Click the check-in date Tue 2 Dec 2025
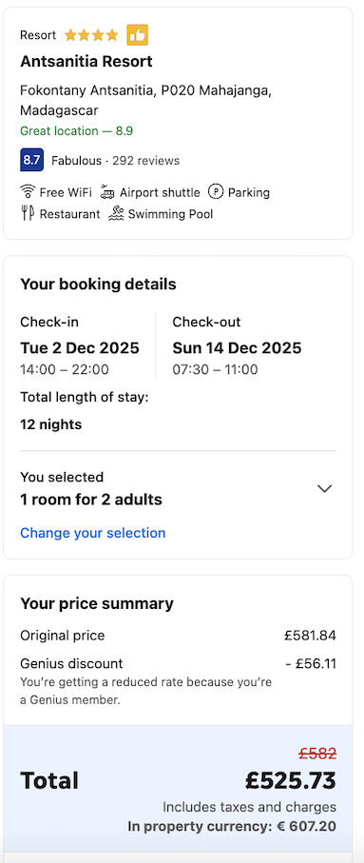The height and width of the screenshot is (863, 364). point(80,348)
